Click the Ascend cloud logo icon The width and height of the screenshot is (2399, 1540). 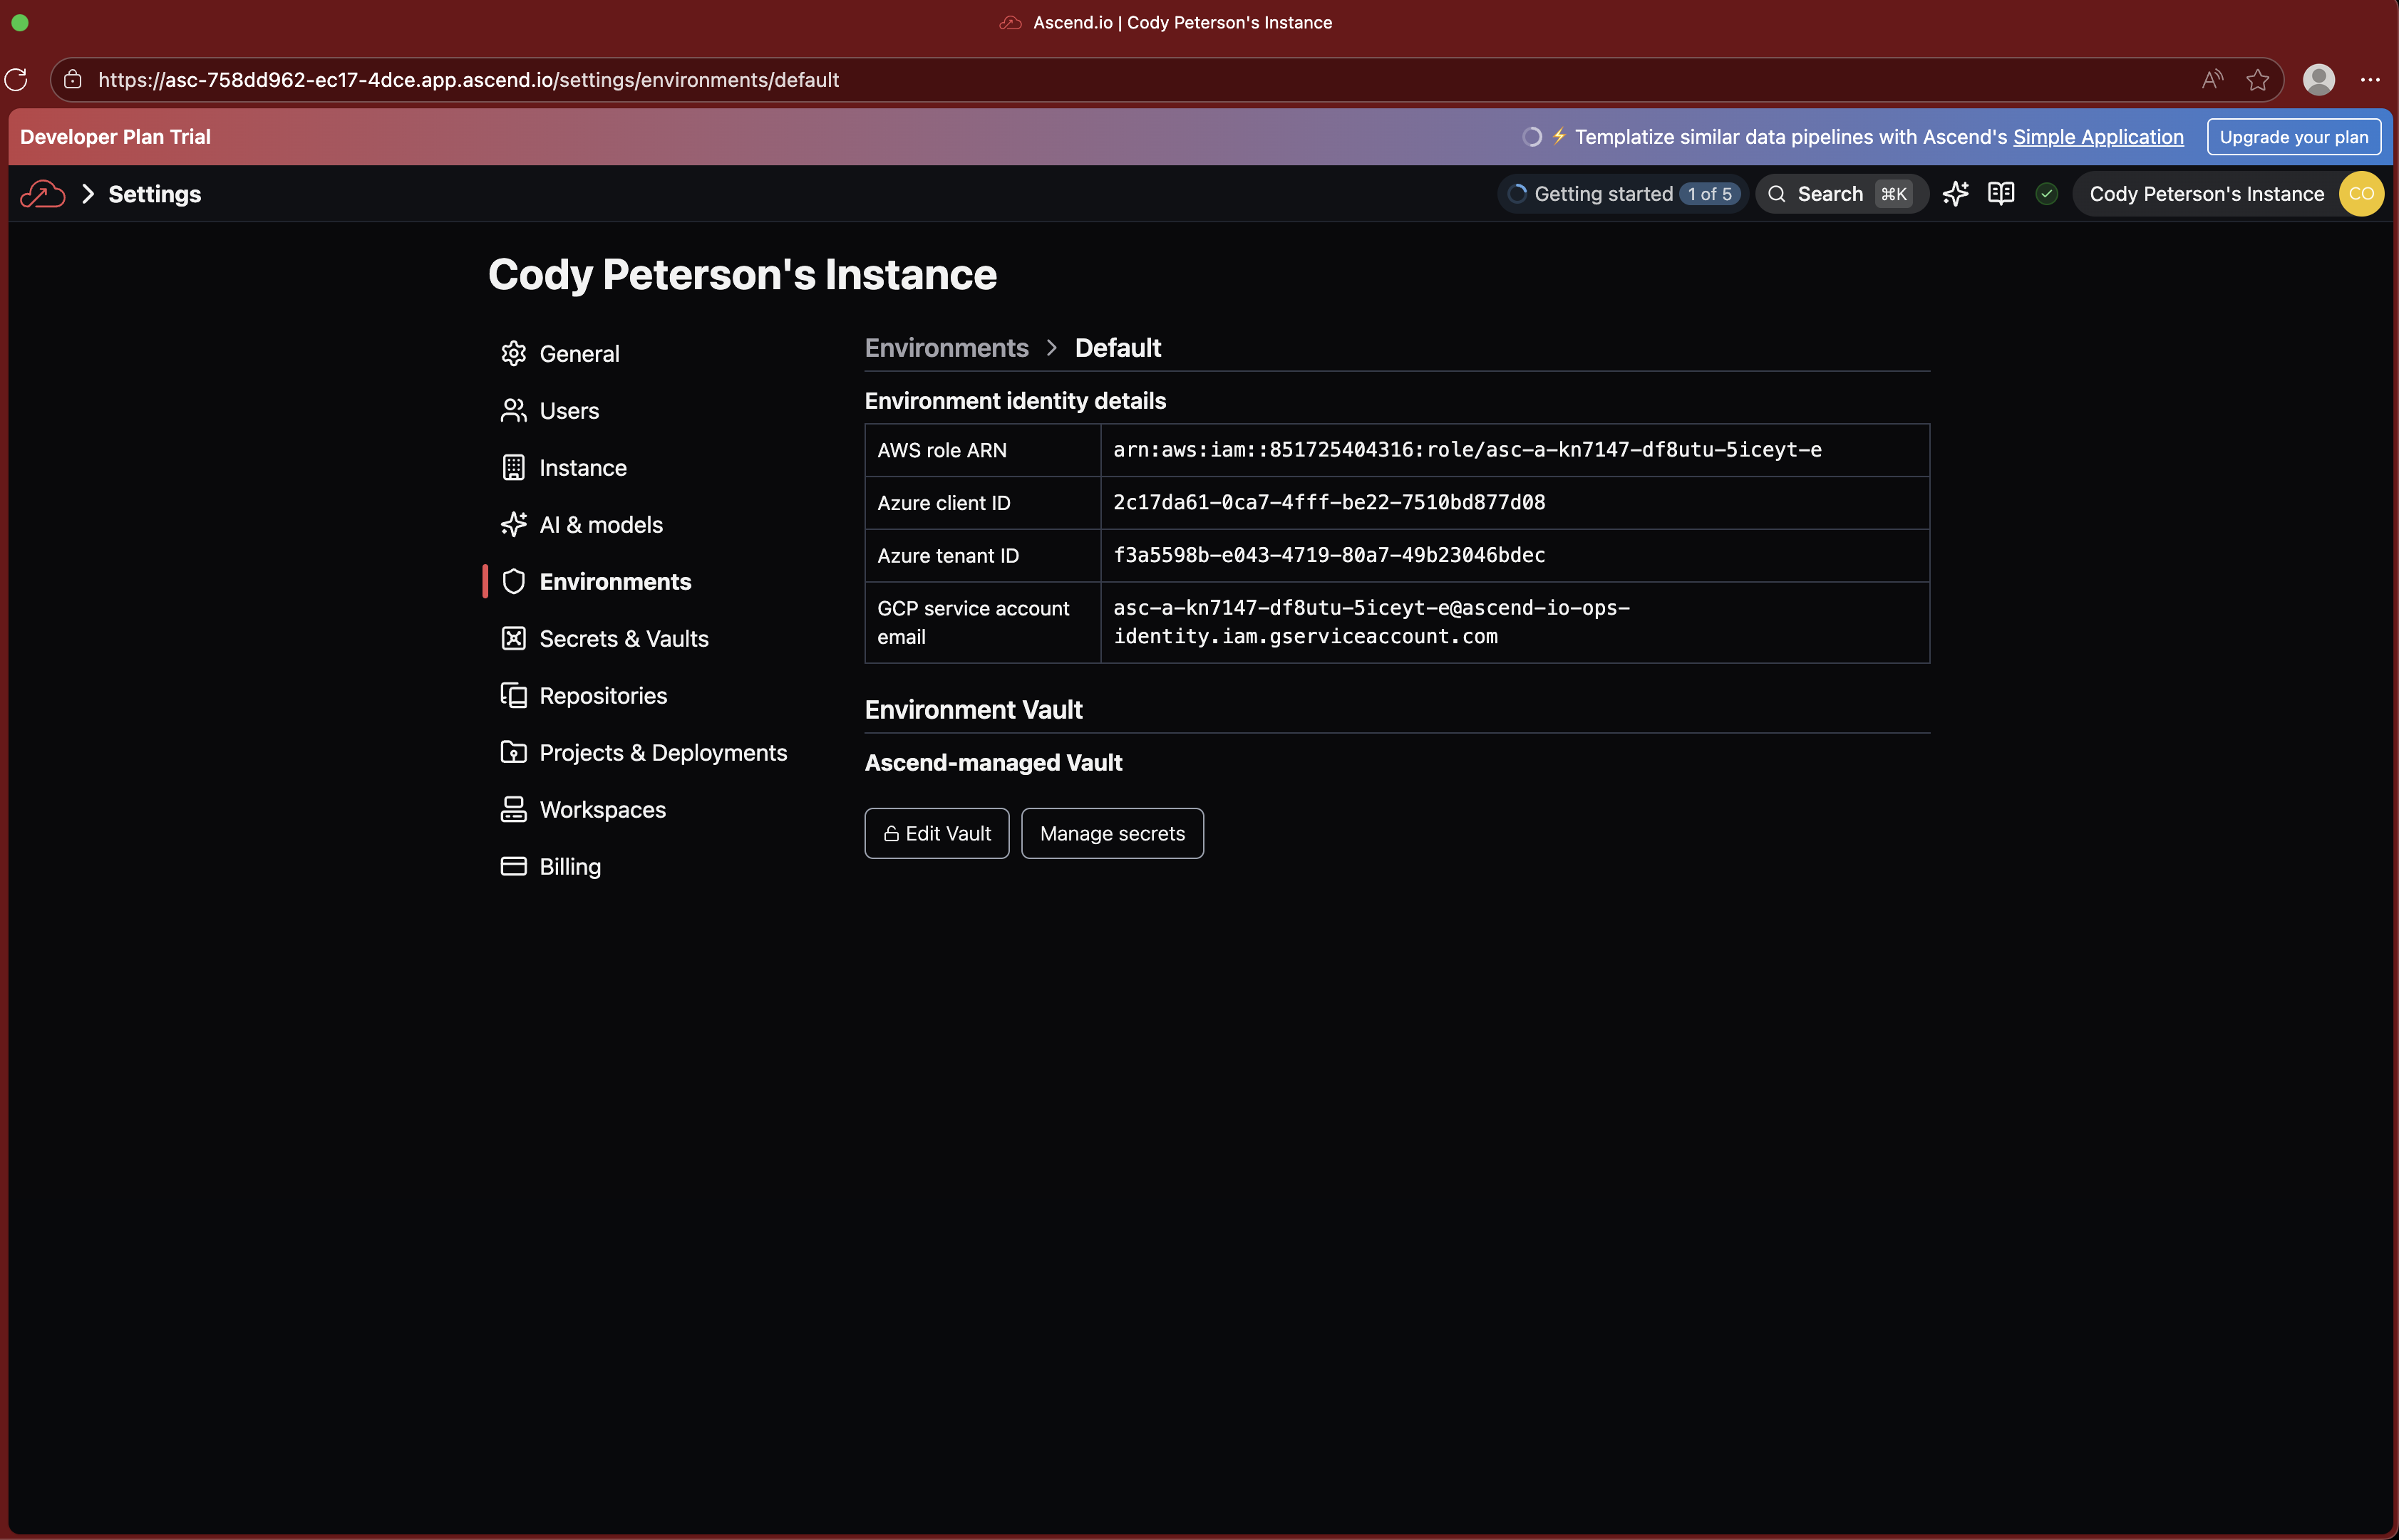(42, 194)
